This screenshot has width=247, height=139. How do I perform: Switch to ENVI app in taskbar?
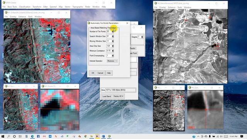click(109, 136)
